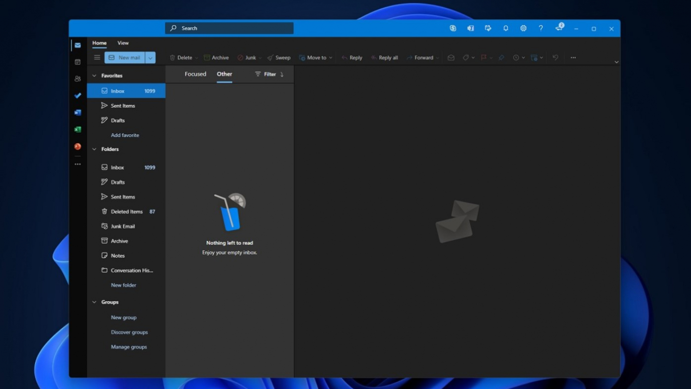Open the Skype icon in the title bar

tap(453, 29)
